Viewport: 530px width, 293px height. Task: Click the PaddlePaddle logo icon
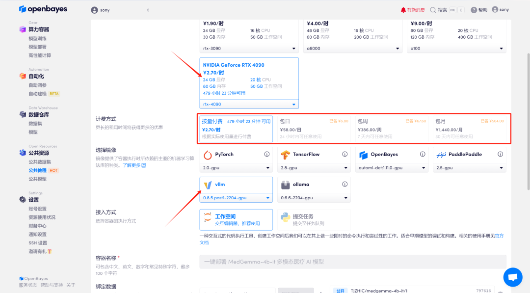441,155
